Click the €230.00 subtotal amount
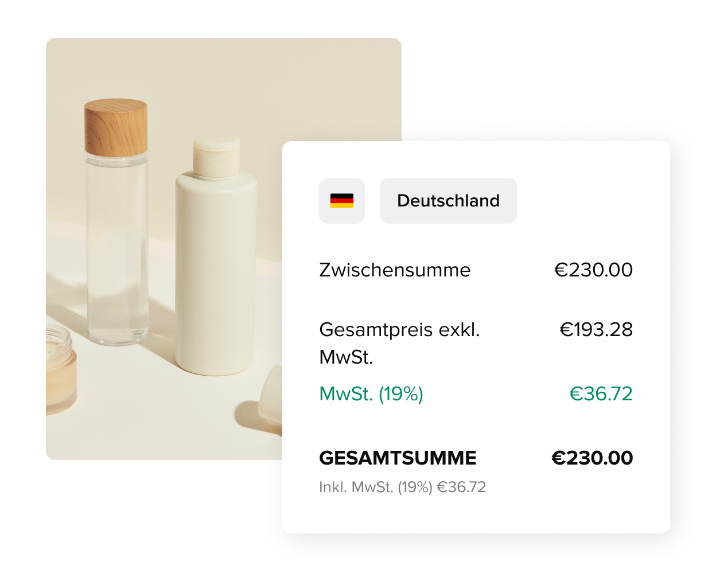 (x=594, y=270)
